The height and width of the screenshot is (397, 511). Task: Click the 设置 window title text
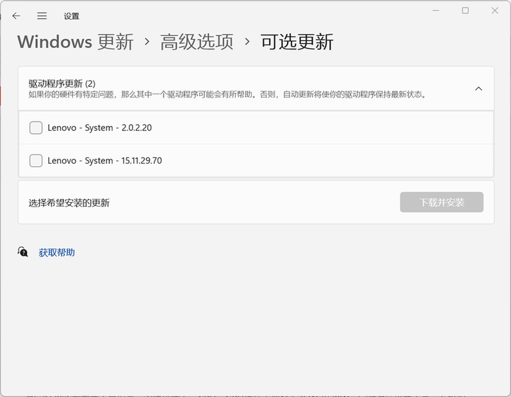[x=72, y=17]
